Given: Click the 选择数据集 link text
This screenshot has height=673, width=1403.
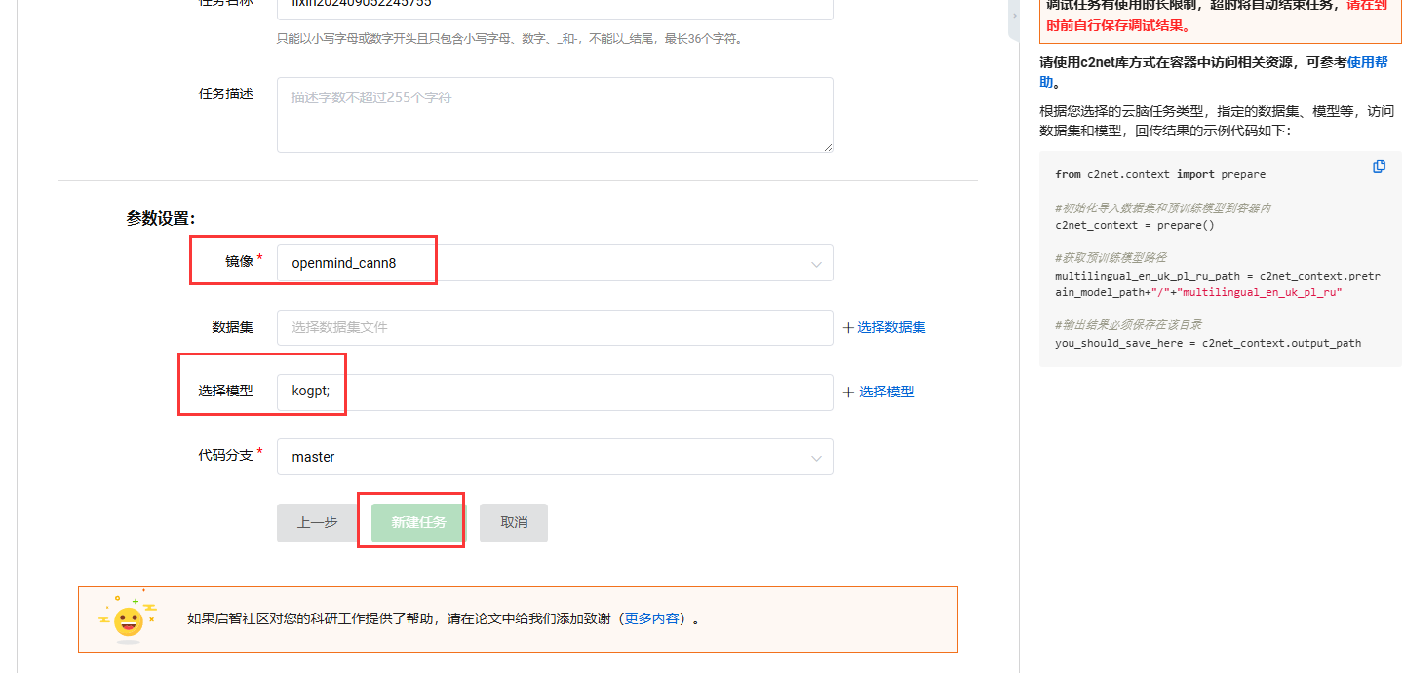Looking at the screenshot, I should coord(891,328).
